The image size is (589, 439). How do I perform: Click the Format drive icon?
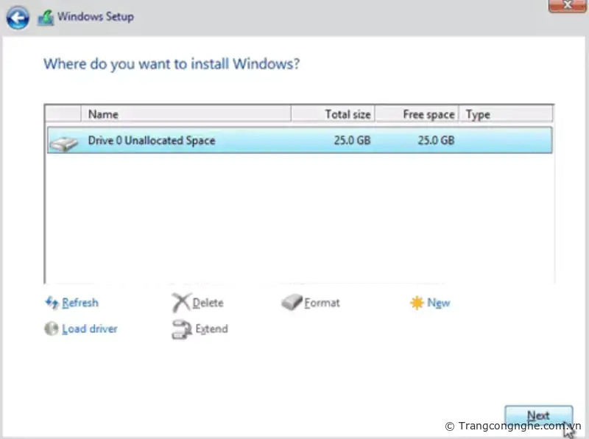[x=292, y=303]
